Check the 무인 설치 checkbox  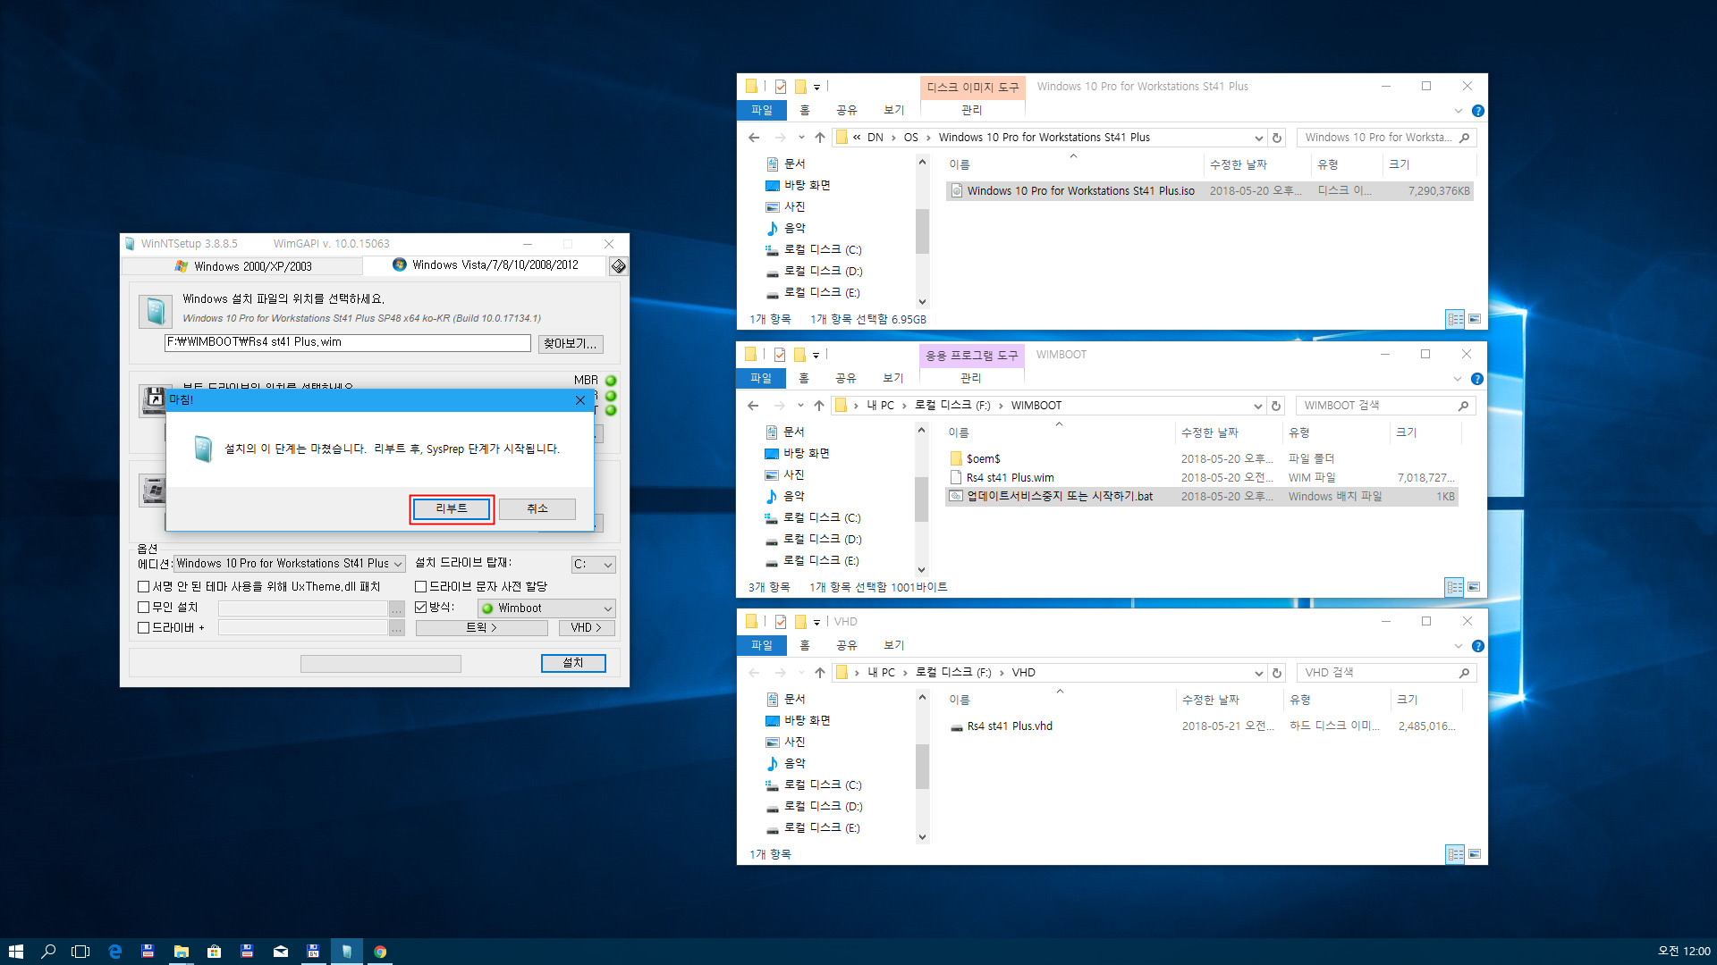point(143,608)
